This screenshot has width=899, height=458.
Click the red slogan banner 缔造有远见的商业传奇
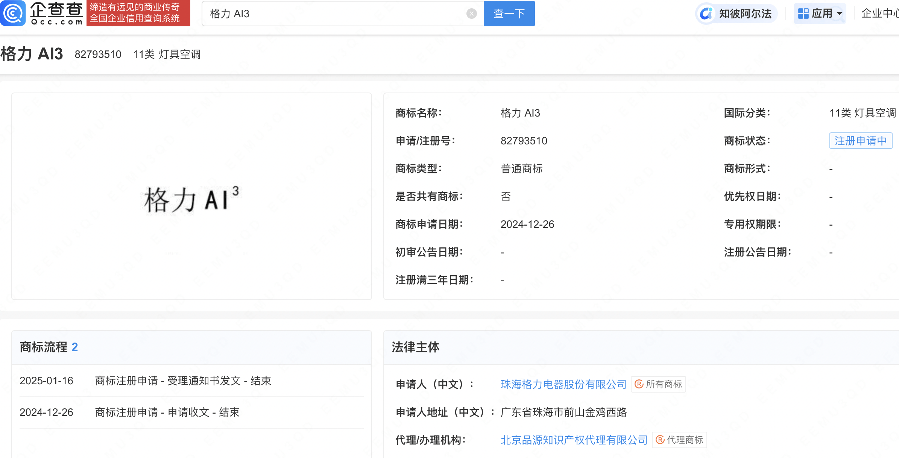pos(138,13)
